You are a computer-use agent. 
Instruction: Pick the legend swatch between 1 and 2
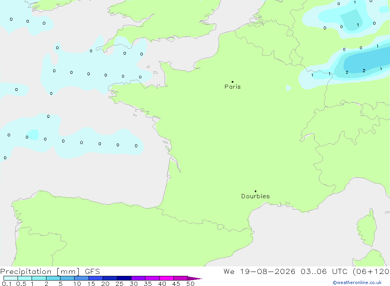pyautogui.click(x=39, y=278)
